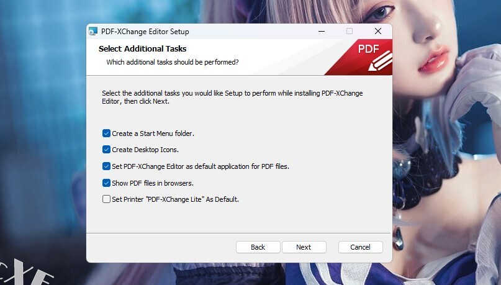Click the PDF-XChange setup icon in title bar
The width and height of the screenshot is (501, 285).
click(x=93, y=31)
